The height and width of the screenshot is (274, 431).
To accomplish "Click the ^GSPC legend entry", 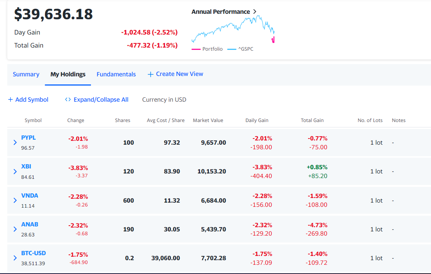I will click(x=241, y=49).
